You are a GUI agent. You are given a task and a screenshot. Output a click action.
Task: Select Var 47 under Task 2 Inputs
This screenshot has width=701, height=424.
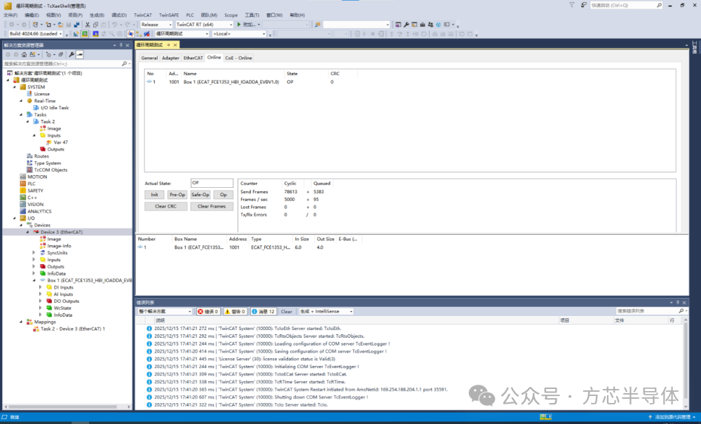coord(61,142)
